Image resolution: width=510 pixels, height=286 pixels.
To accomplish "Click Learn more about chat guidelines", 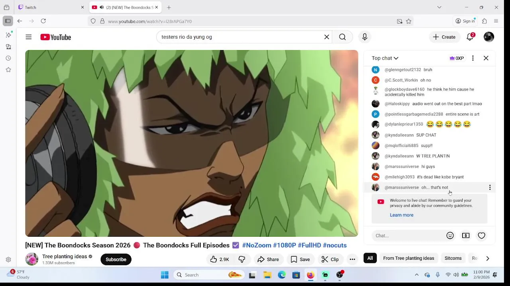I will 402,215.
